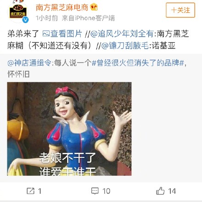This screenshot has width=202, height=202.
Task: Tap the crown membership icon
Action: coord(94,7)
